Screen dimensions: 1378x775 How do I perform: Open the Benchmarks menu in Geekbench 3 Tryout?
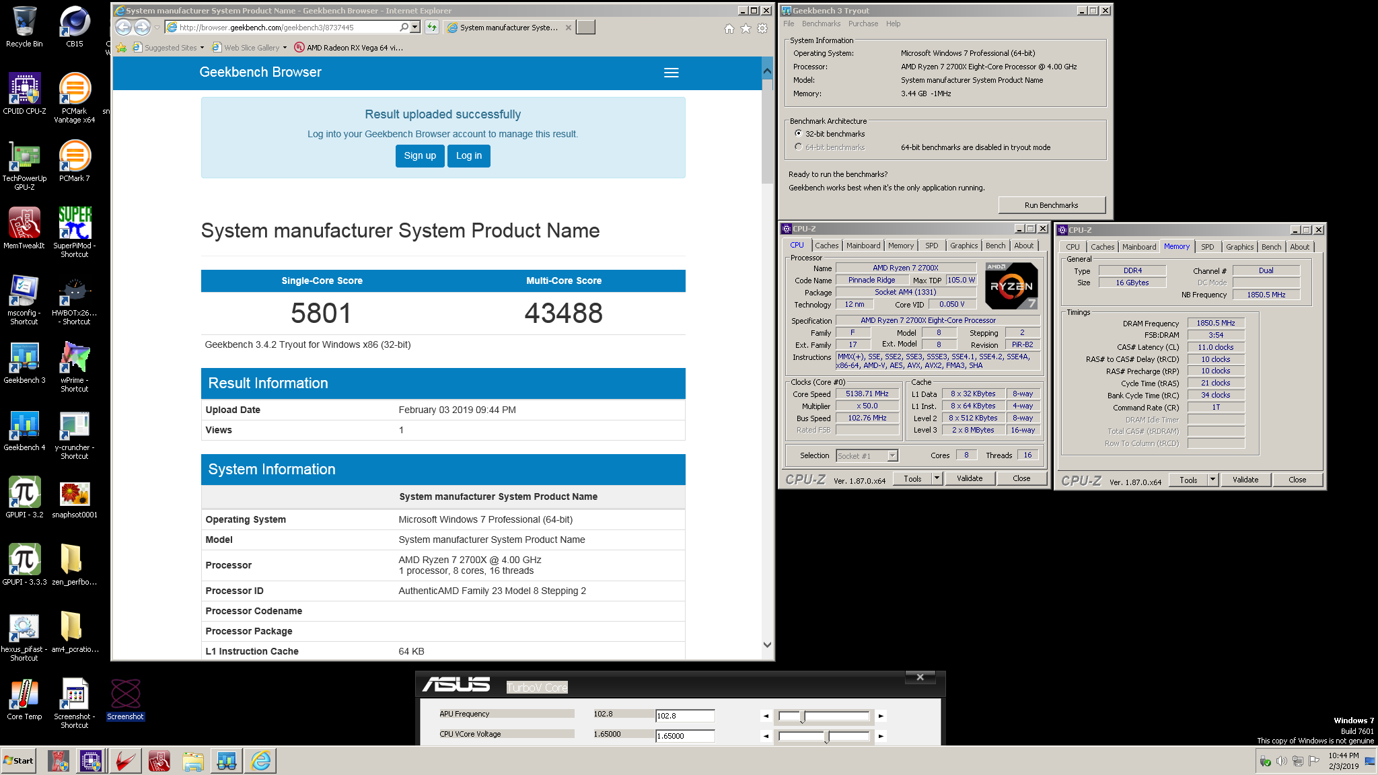821,24
